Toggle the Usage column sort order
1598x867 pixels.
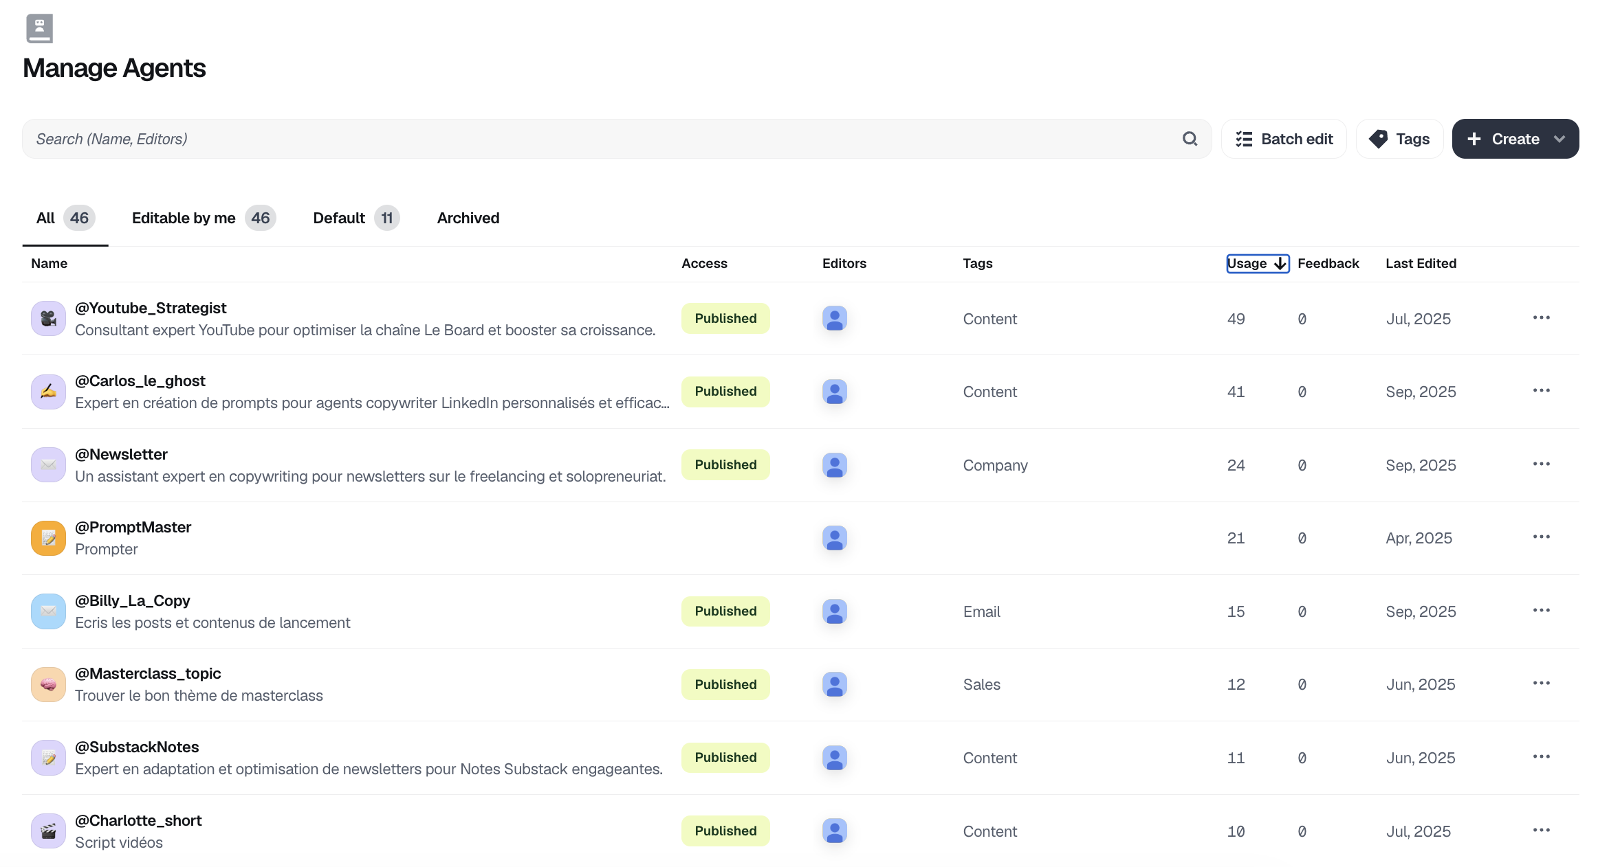[x=1257, y=264]
